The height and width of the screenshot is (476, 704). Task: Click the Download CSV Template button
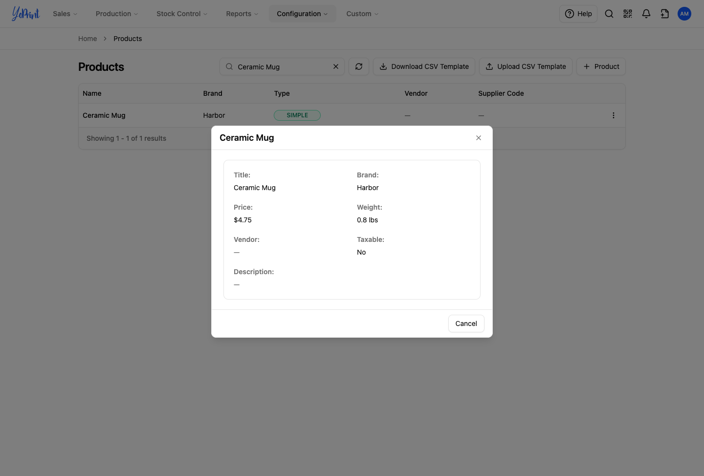coord(424,66)
